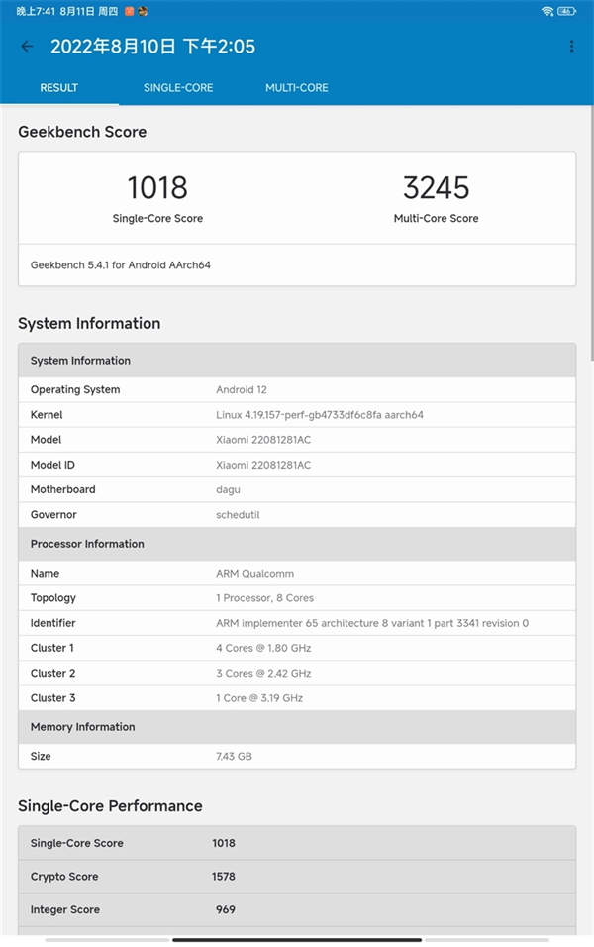Tap the orange notification icon in status bar
The image size is (594, 947).
point(129,11)
